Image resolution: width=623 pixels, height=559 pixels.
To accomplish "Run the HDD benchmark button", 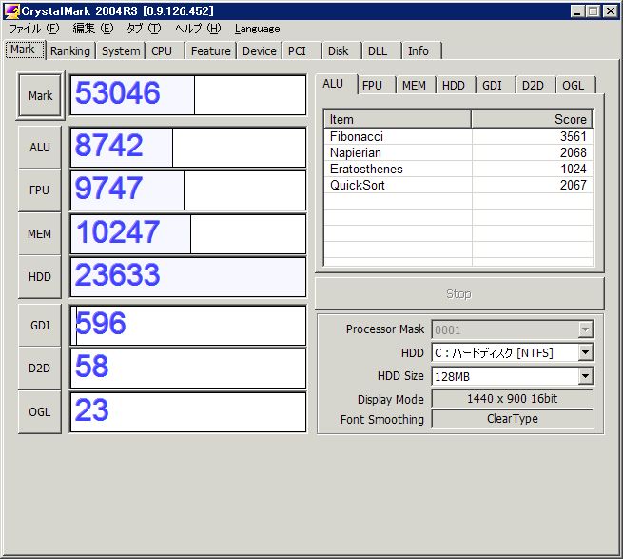I will [x=40, y=276].
